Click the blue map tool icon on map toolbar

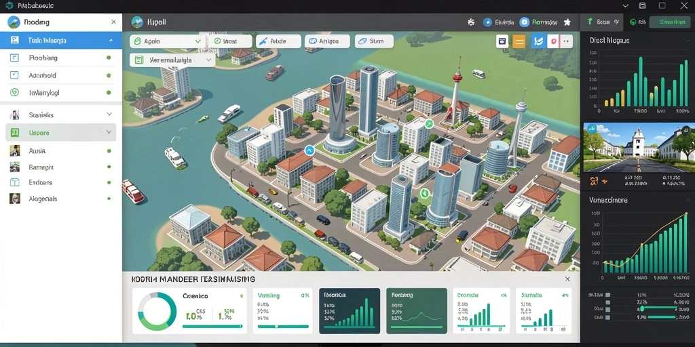[539, 41]
